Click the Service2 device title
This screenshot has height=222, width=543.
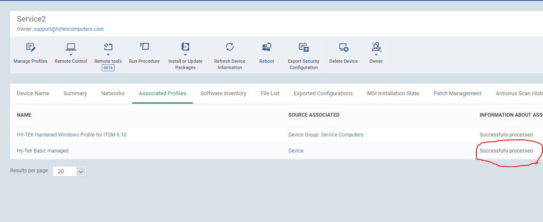click(31, 19)
